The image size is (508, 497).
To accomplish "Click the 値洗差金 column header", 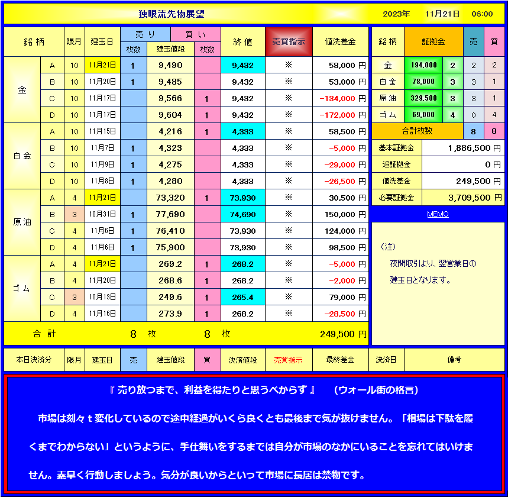I will click(x=341, y=41).
